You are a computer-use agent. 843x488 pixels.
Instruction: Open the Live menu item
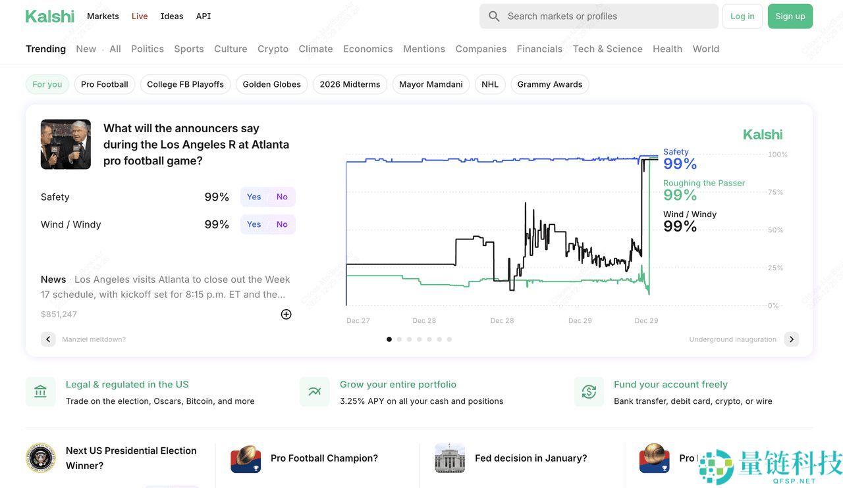click(140, 16)
